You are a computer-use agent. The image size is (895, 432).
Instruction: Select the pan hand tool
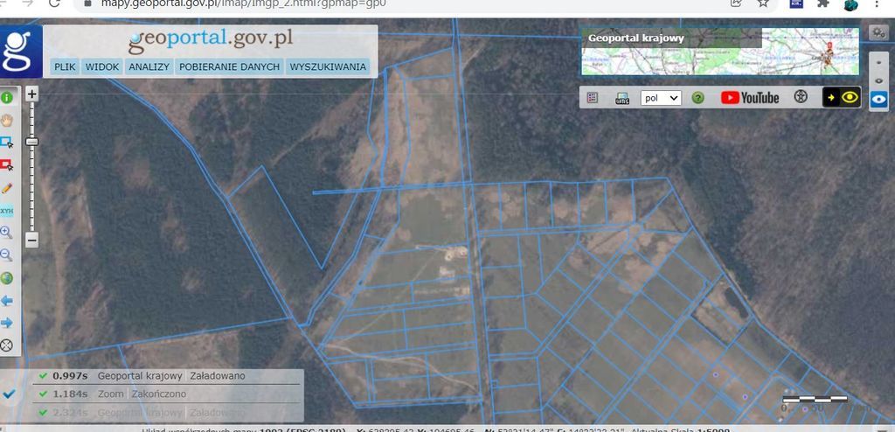[7, 120]
